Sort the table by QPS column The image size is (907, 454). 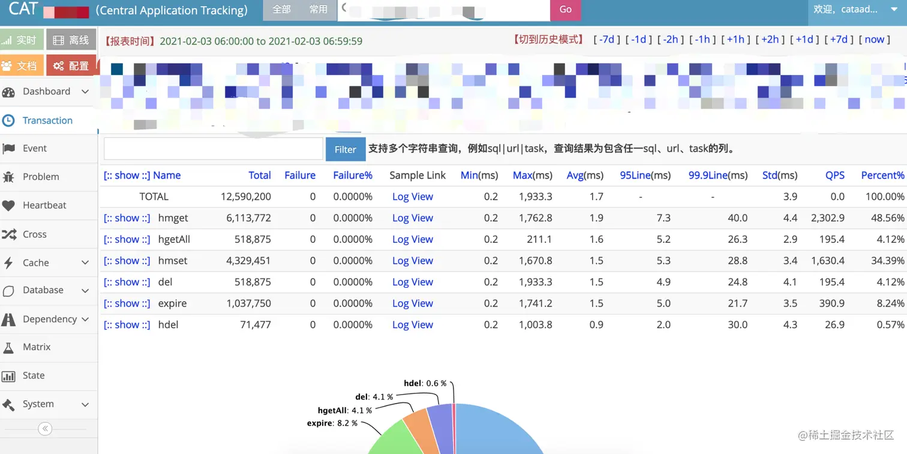pos(834,175)
